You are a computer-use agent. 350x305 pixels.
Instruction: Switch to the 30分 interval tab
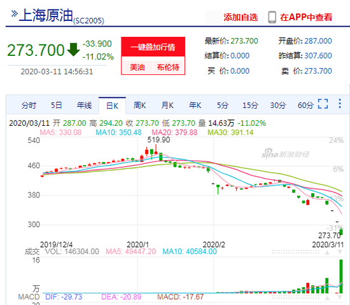point(278,105)
